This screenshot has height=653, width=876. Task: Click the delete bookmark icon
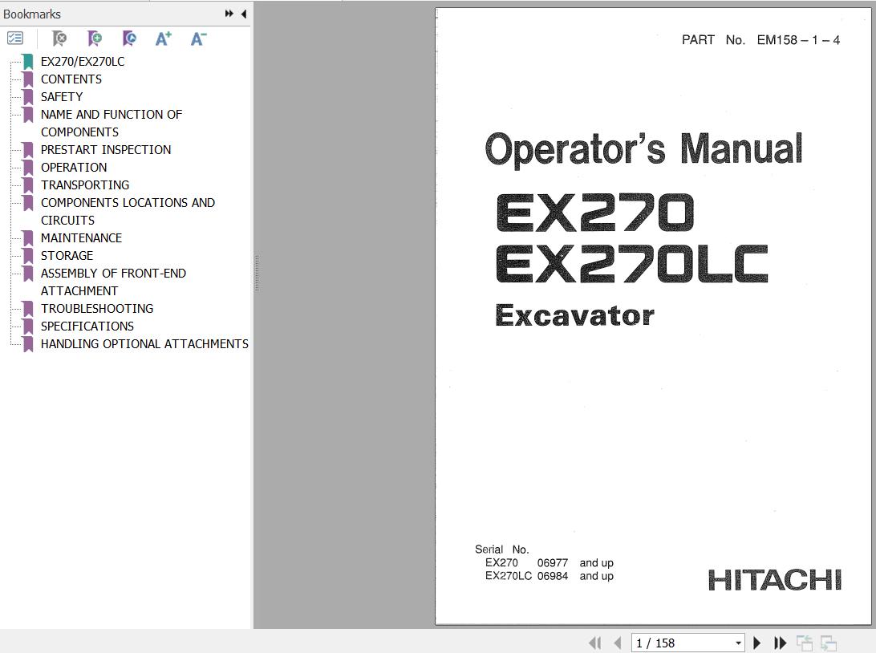59,39
